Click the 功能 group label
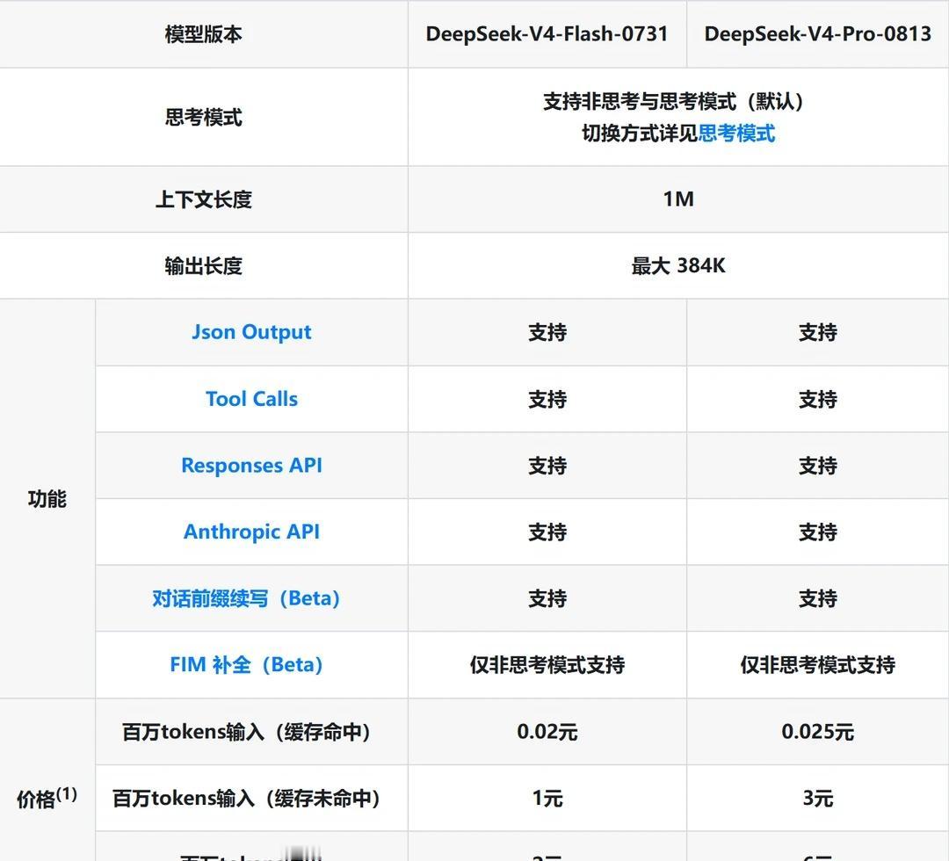Viewport: 949px width, 861px height. coord(47,499)
